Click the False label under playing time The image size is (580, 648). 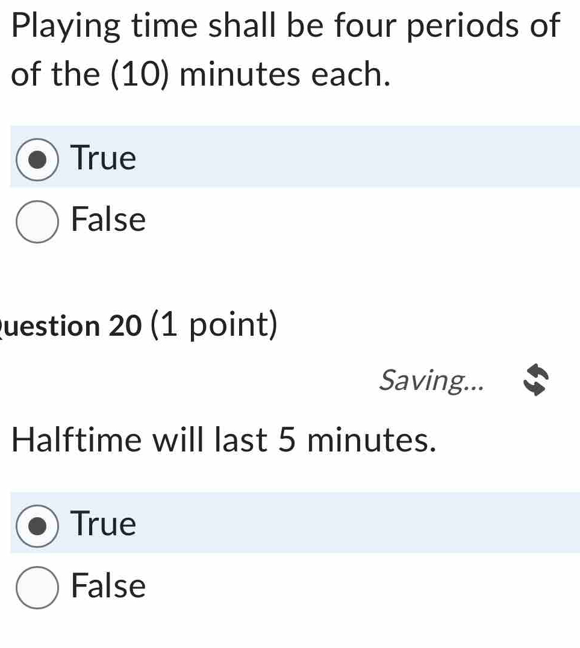pos(108,219)
